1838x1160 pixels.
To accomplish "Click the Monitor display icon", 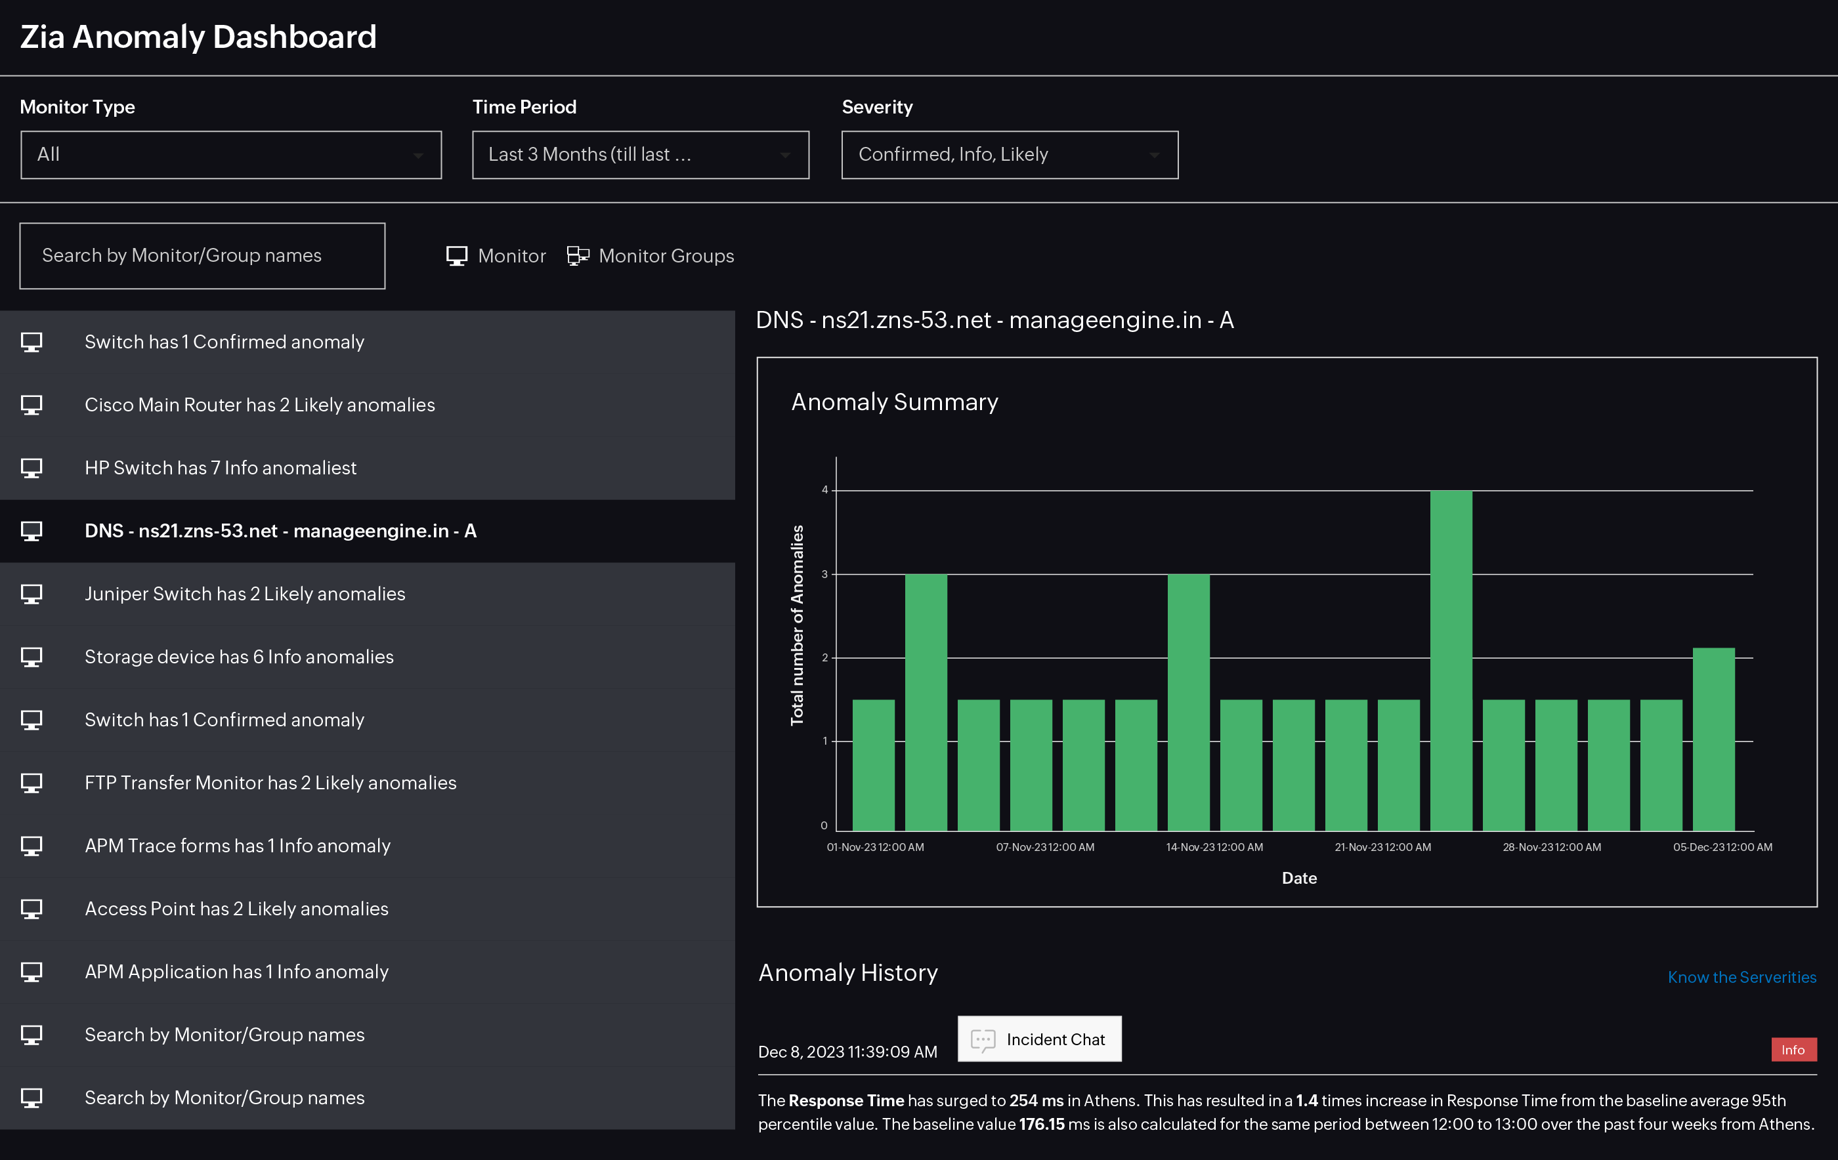I will [456, 256].
